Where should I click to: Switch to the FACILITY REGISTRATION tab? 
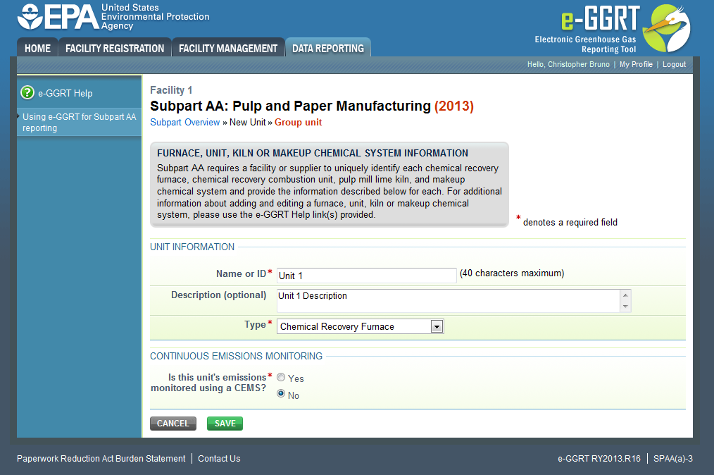pos(114,48)
